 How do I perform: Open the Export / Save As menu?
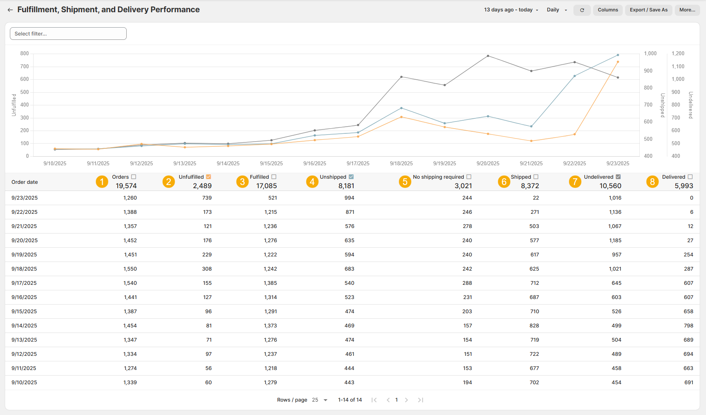tap(648, 10)
